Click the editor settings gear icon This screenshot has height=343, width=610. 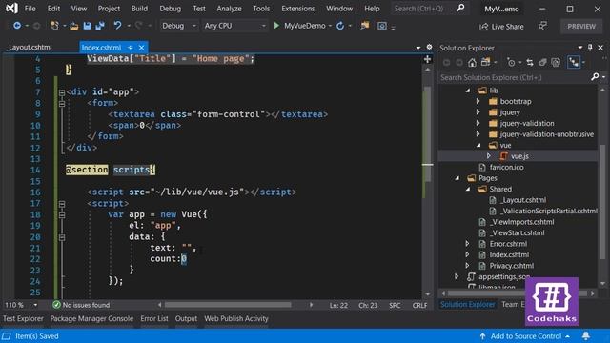click(429, 47)
